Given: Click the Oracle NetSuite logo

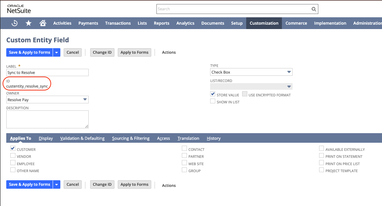Looking at the screenshot, I should coord(19,9).
